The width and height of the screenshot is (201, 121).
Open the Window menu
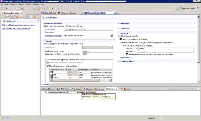click(x=36, y=4)
